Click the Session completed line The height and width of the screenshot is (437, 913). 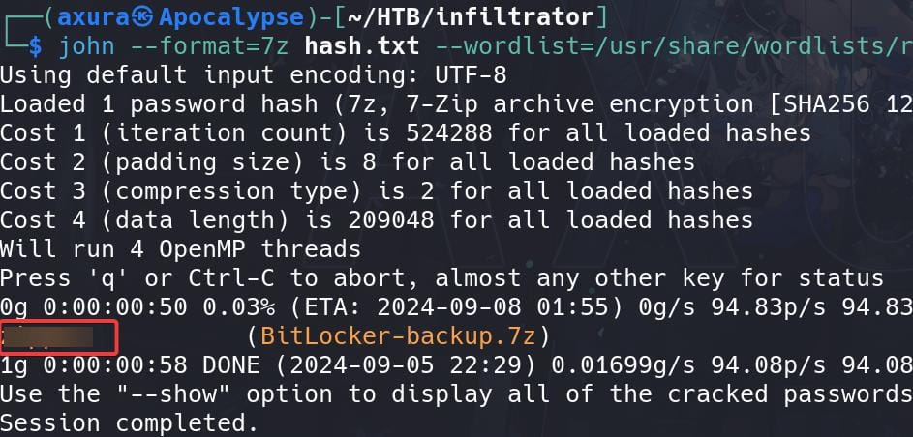[x=129, y=423]
